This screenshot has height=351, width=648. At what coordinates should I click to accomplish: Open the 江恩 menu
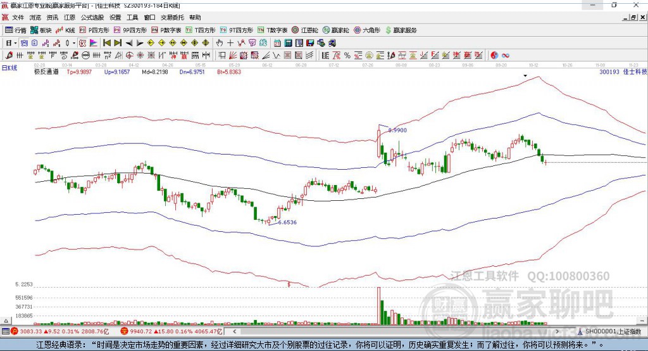coord(70,17)
